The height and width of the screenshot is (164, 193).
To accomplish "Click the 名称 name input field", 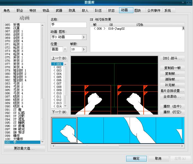I will point(69,25).
